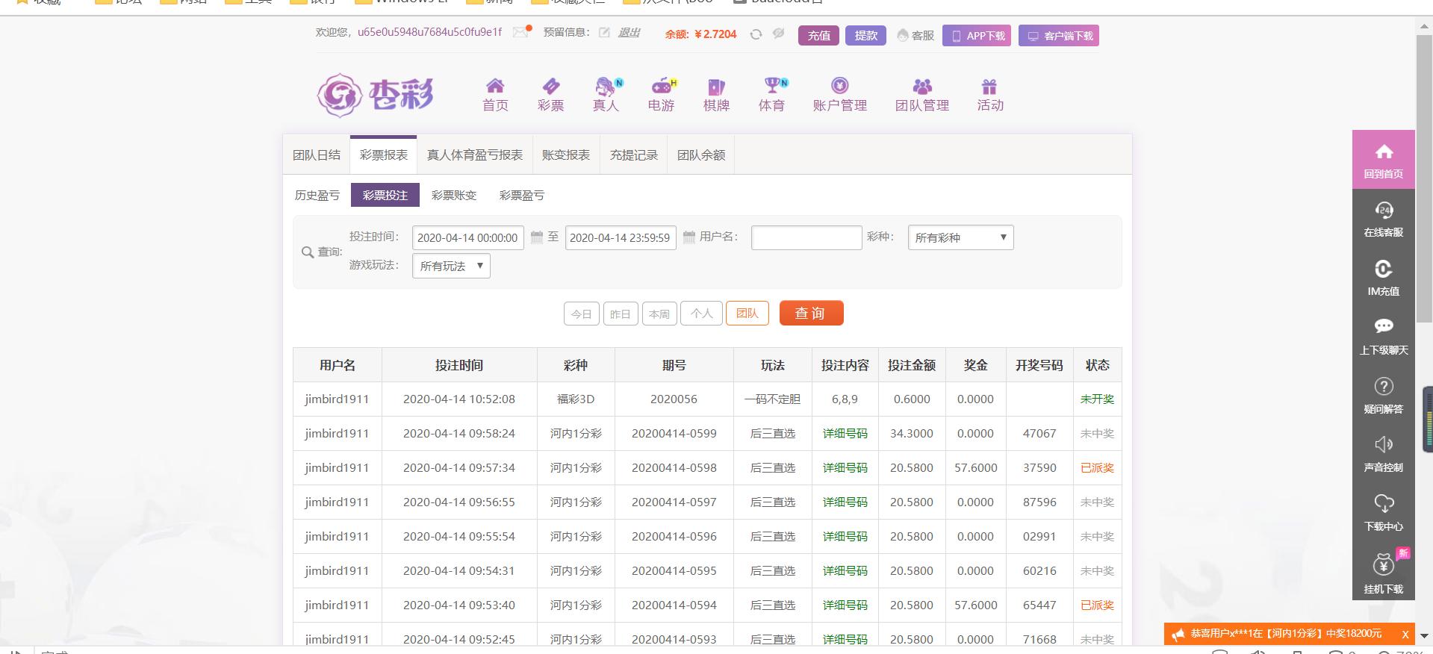Click 回到首页 in the right sidebar

click(1383, 160)
